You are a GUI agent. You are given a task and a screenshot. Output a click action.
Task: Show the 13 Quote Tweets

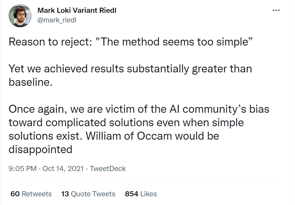[88, 194]
